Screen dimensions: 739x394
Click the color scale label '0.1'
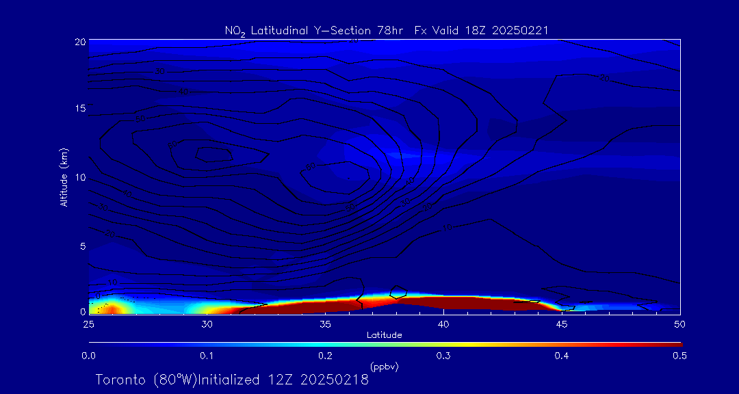pos(207,356)
